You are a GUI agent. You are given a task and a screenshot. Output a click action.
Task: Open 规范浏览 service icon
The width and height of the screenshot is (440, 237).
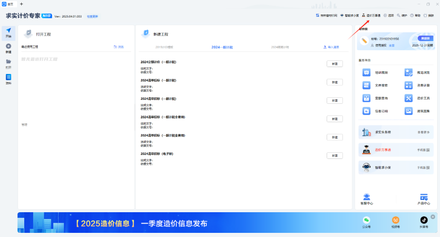click(x=408, y=73)
